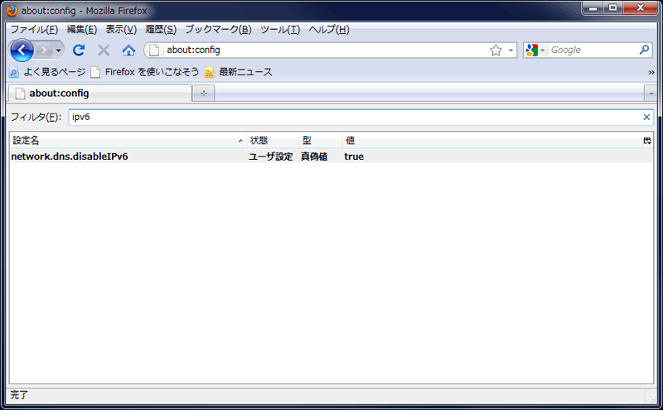Open the ツール(T) menu
The width and height of the screenshot is (663, 410).
point(280,29)
